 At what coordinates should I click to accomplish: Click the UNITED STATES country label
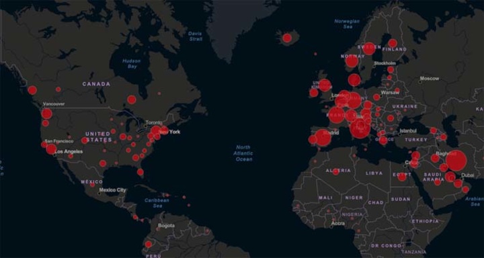click(x=98, y=136)
